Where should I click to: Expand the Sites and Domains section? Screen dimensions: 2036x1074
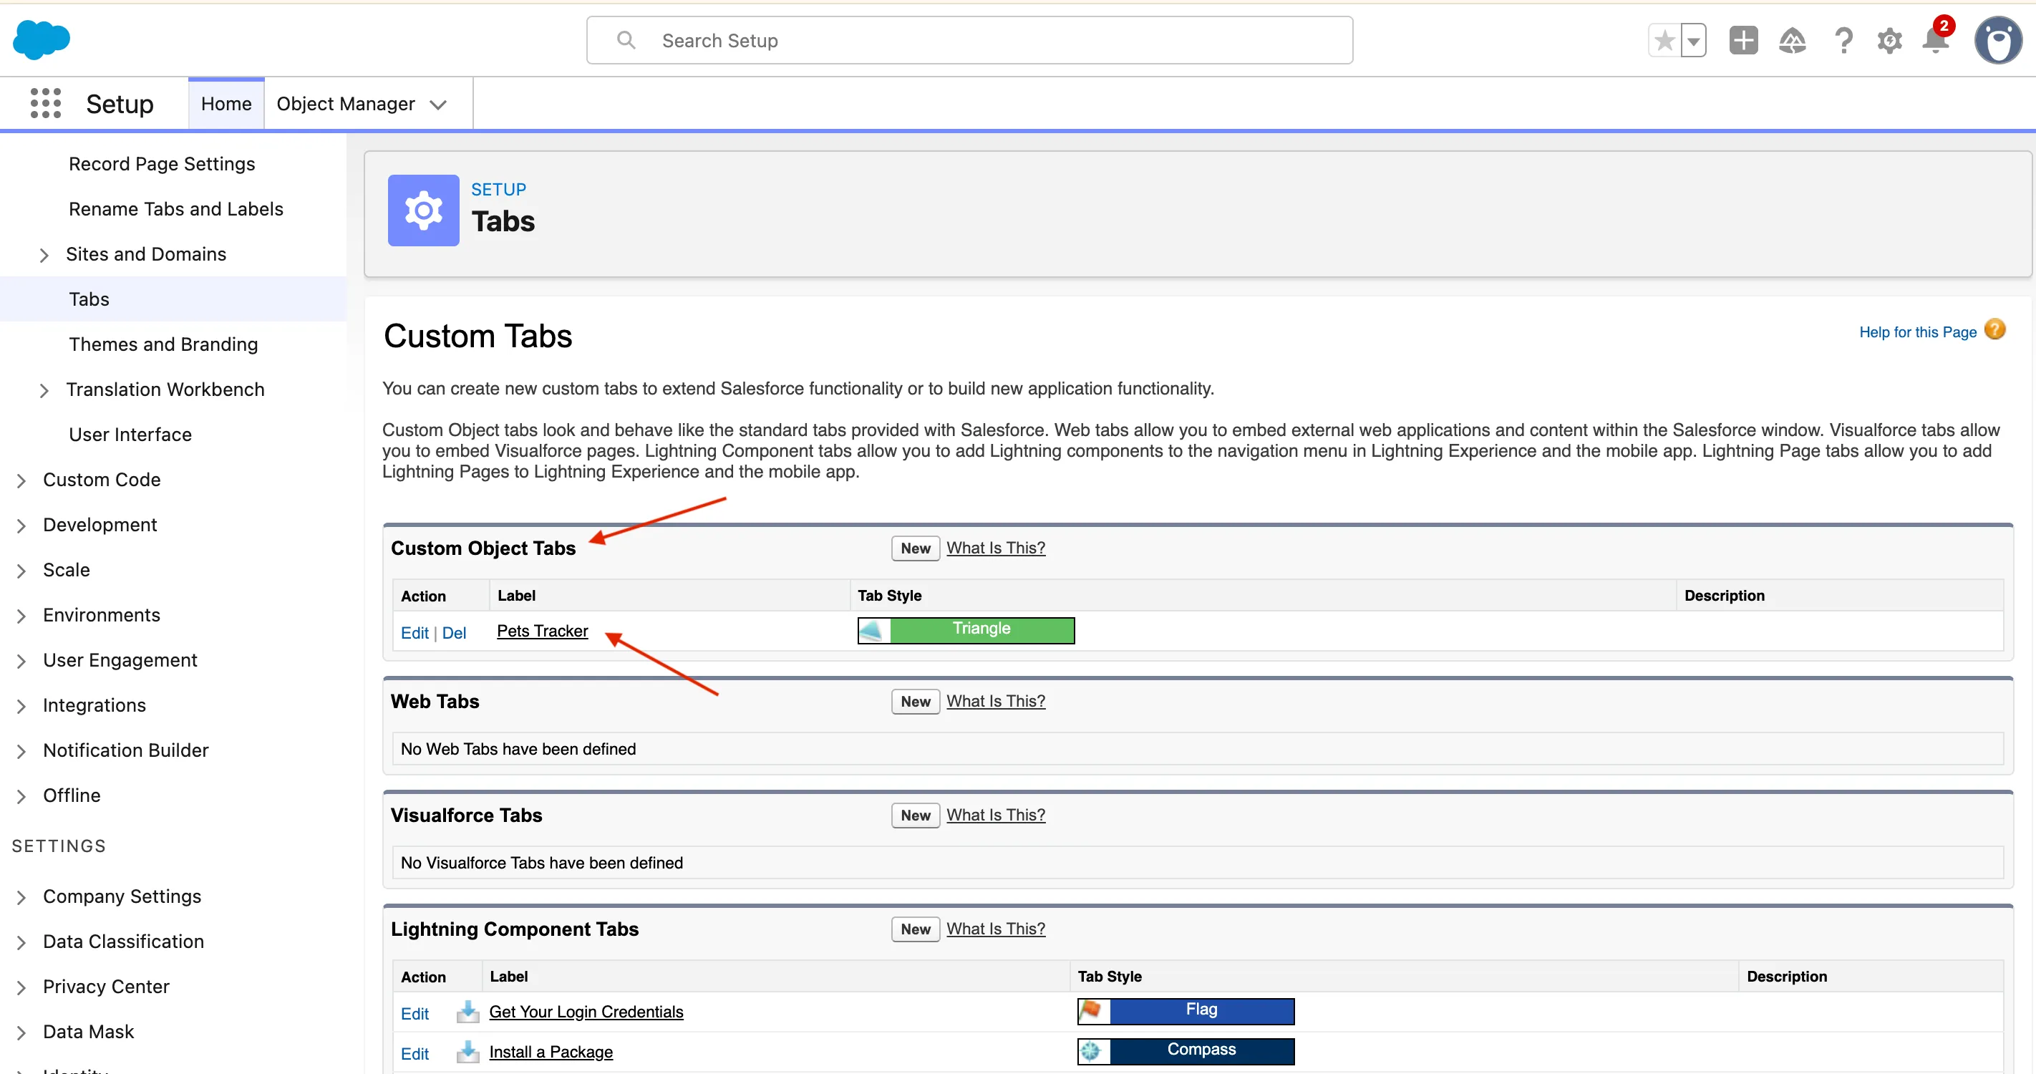(44, 254)
